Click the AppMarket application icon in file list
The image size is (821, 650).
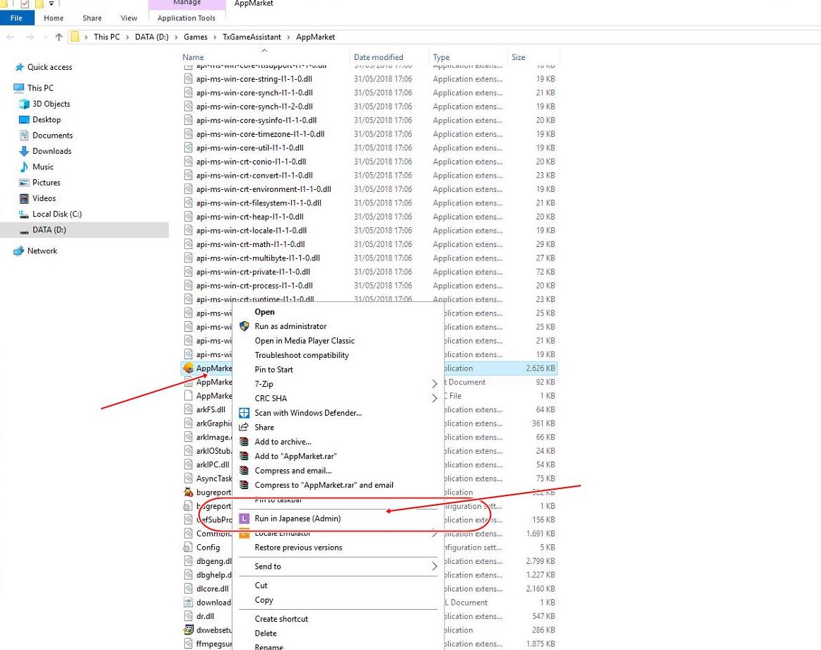pos(189,368)
